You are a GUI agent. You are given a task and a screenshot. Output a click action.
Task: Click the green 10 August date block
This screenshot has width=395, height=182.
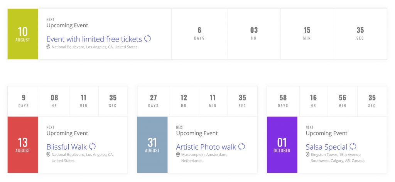coord(23,34)
